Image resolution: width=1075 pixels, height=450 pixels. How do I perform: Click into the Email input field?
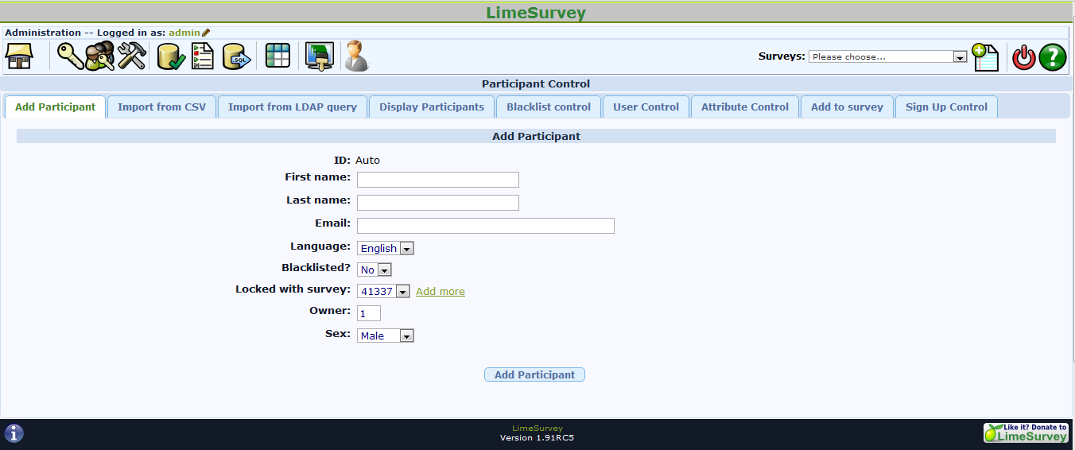pyautogui.click(x=485, y=226)
